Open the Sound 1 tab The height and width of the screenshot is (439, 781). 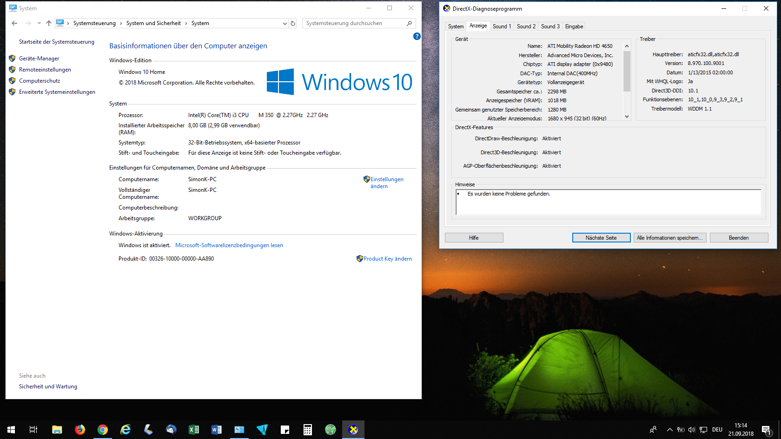pyautogui.click(x=502, y=26)
